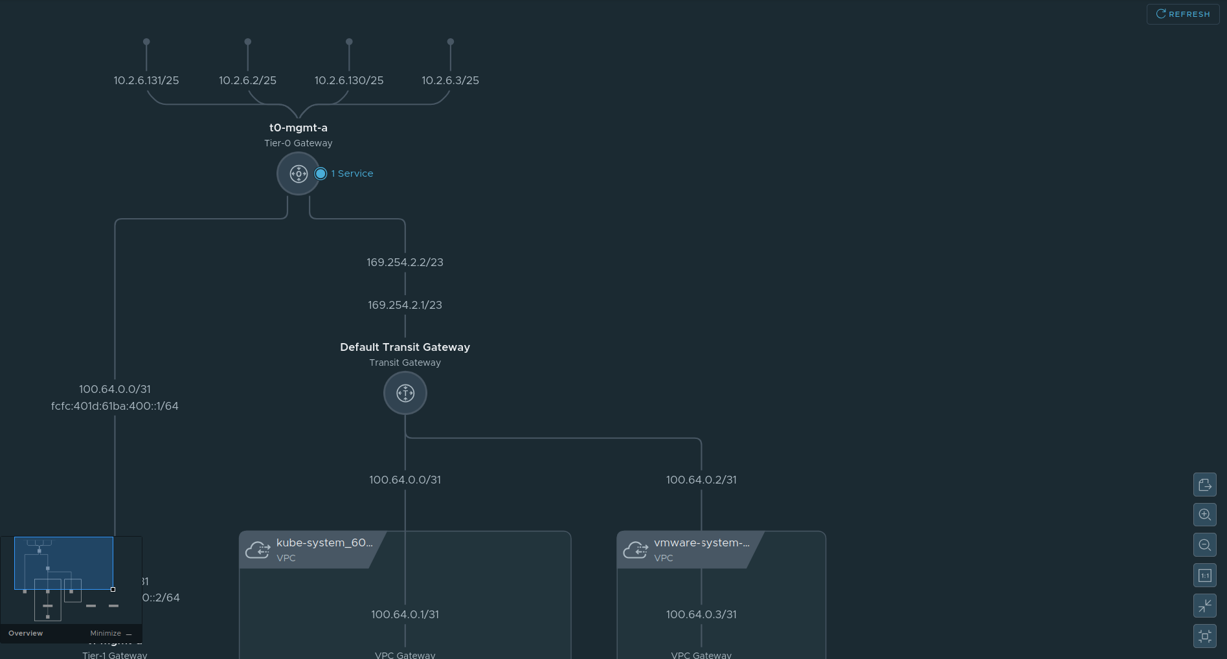Click the Export topology icon
The image size is (1227, 659).
coord(1204,485)
